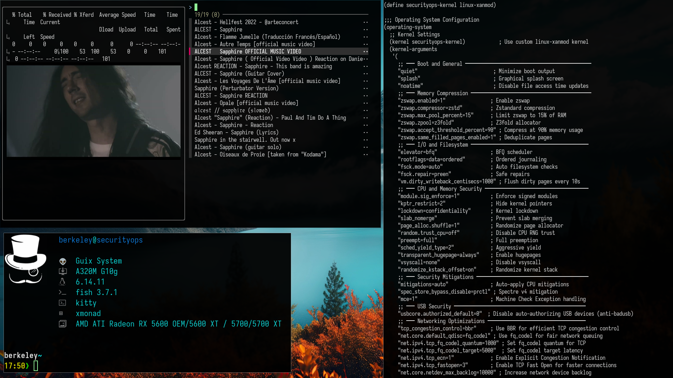Click the 'Security Mitigations' section comment
Viewport: 673px width, 378px height.
pos(446,277)
